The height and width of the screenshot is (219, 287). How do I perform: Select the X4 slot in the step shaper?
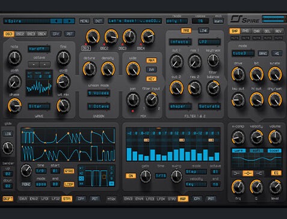pos(81,183)
